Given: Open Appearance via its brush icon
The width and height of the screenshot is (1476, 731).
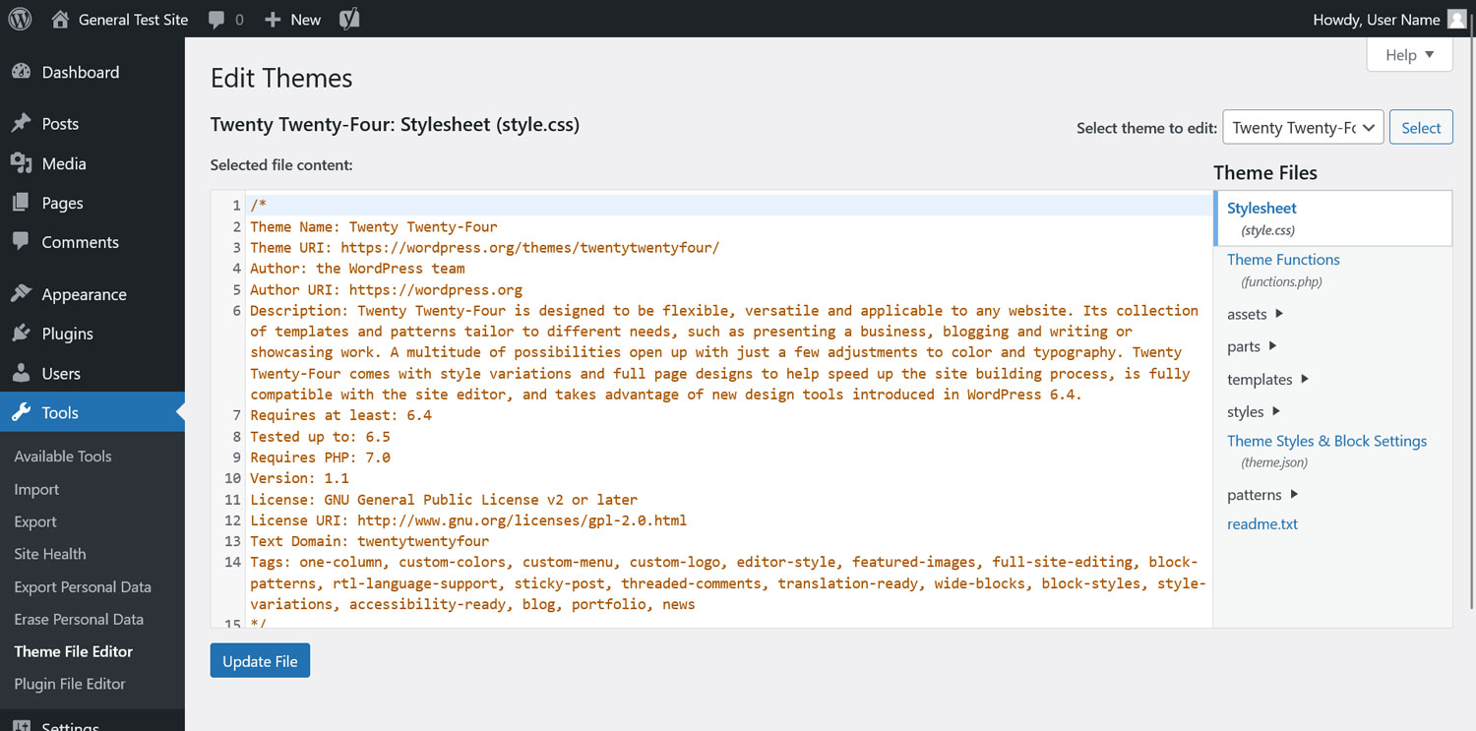Looking at the screenshot, I should pyautogui.click(x=22, y=293).
